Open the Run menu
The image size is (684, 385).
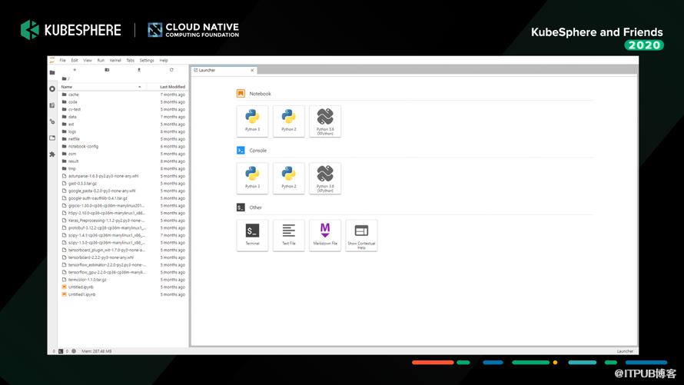[x=101, y=61]
